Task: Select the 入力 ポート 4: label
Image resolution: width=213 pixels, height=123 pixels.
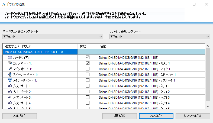Action: click(22, 103)
